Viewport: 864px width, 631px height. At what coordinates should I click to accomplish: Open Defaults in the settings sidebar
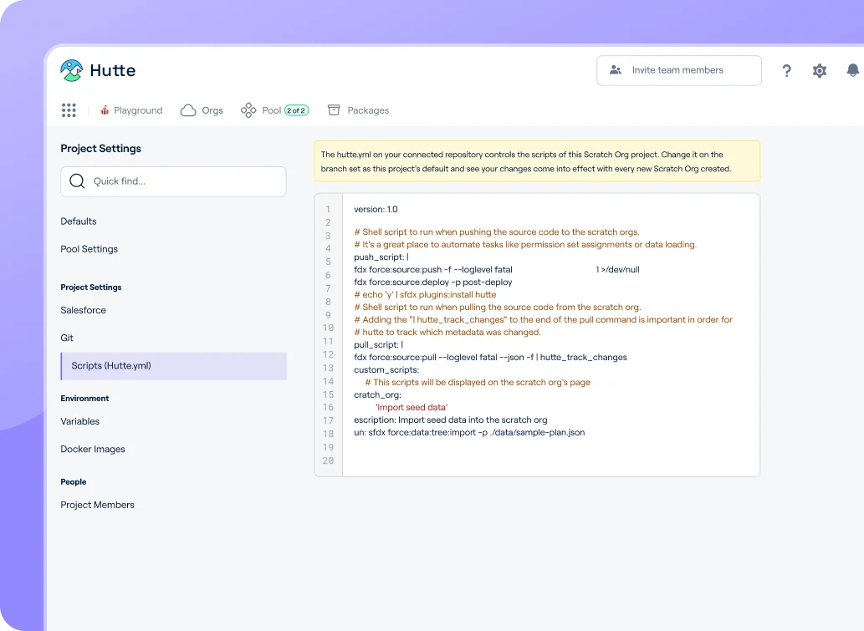tap(79, 221)
